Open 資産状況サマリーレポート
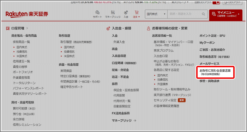247x132 pixels. [x=30, y=94]
